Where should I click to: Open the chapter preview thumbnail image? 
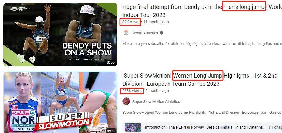pyautogui.click(x=133, y=127)
